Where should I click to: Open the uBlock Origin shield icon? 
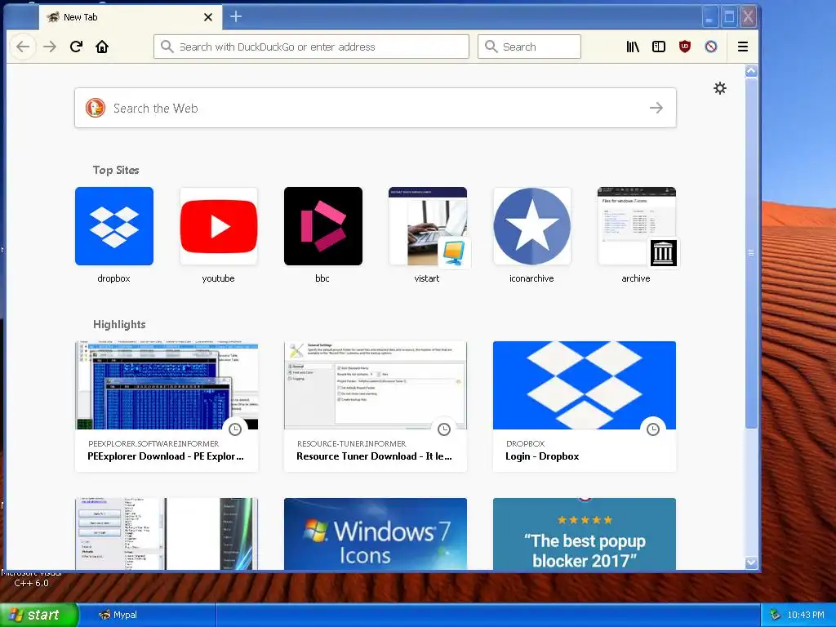(685, 47)
